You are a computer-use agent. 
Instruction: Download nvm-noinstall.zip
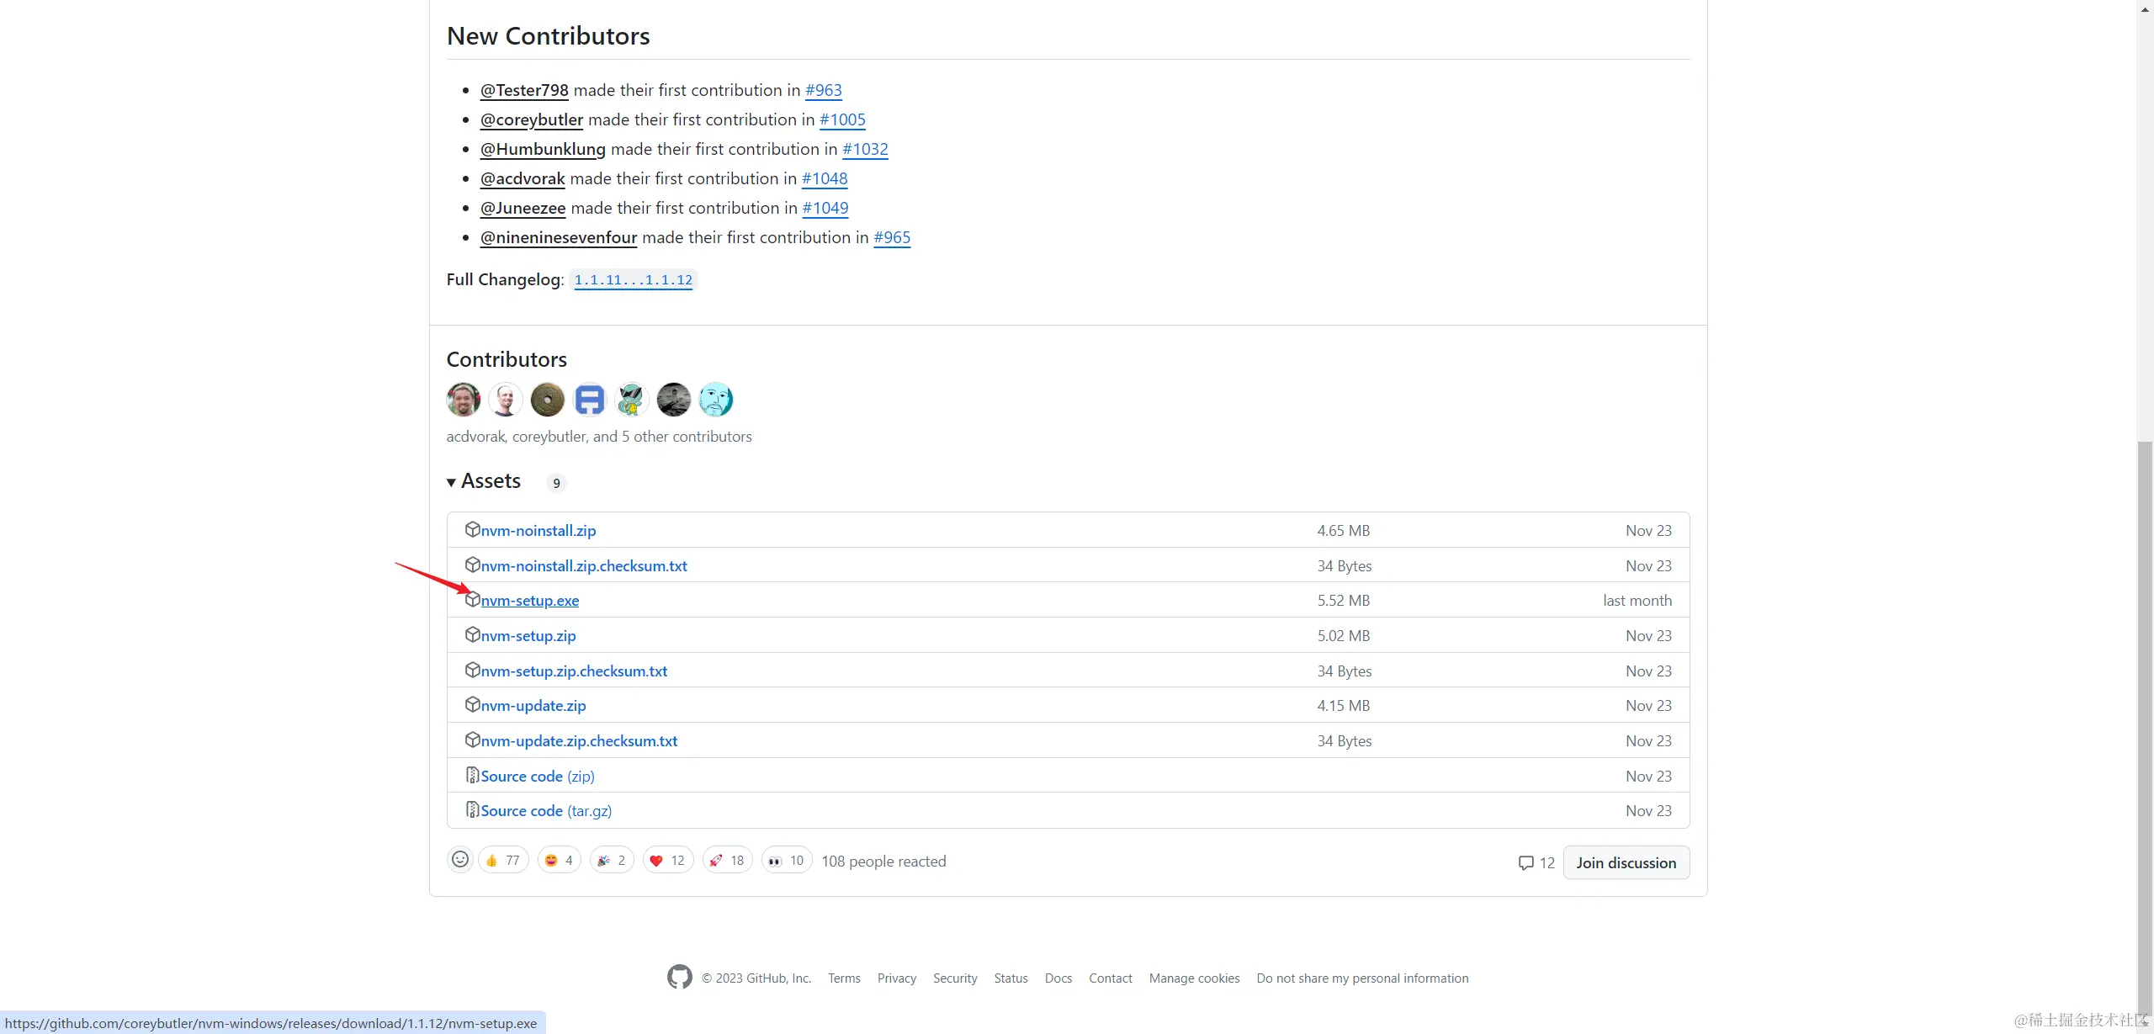538,531
